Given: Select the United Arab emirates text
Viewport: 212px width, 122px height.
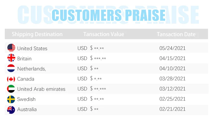Looking at the screenshot, I should tap(41, 89).
